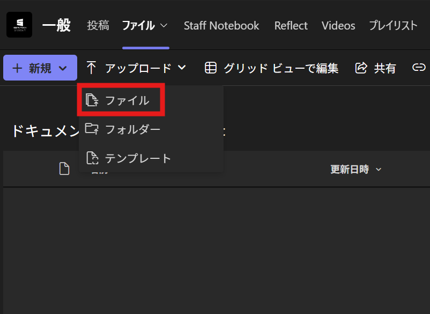Expand the アップロード dropdown chevron
This screenshot has height=314, width=430.
[182, 68]
